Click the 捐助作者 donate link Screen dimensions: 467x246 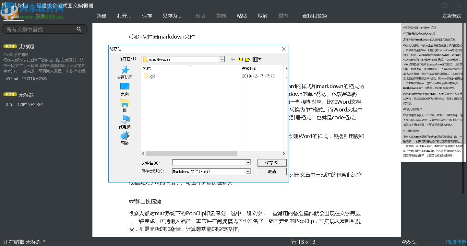(456, 242)
